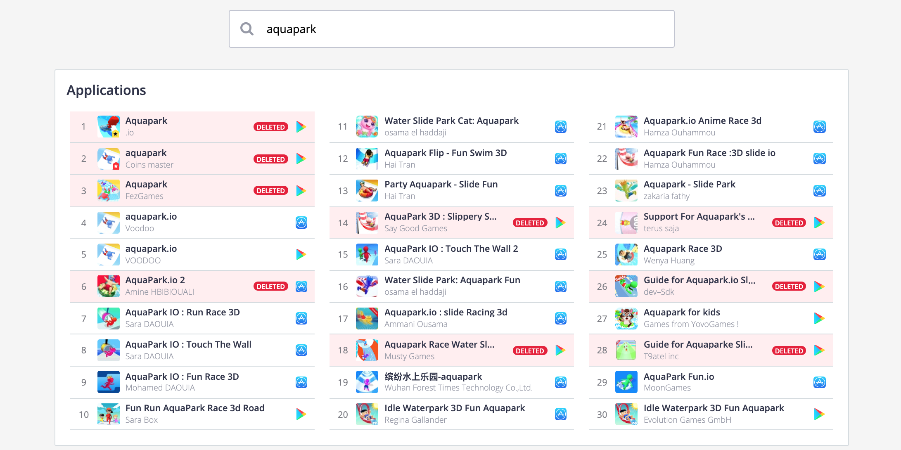
Task: Click App Store icon for Water Slide Park Cat
Action: coord(561,127)
